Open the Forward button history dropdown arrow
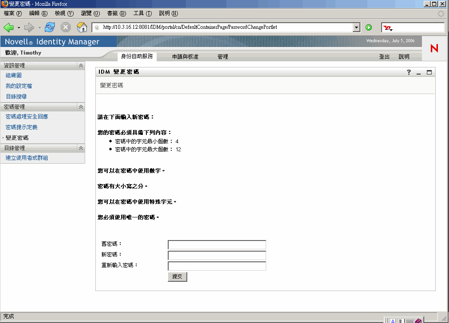 click(x=39, y=28)
